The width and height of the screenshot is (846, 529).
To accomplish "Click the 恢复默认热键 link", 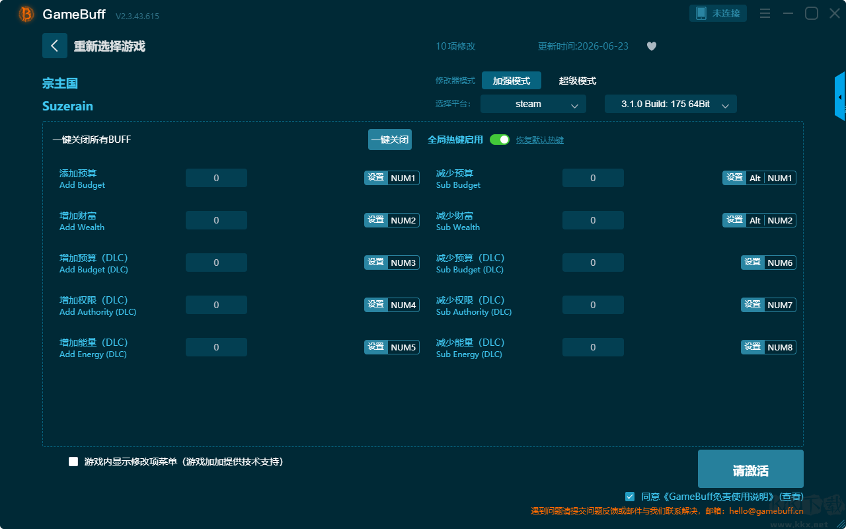I will [x=540, y=140].
